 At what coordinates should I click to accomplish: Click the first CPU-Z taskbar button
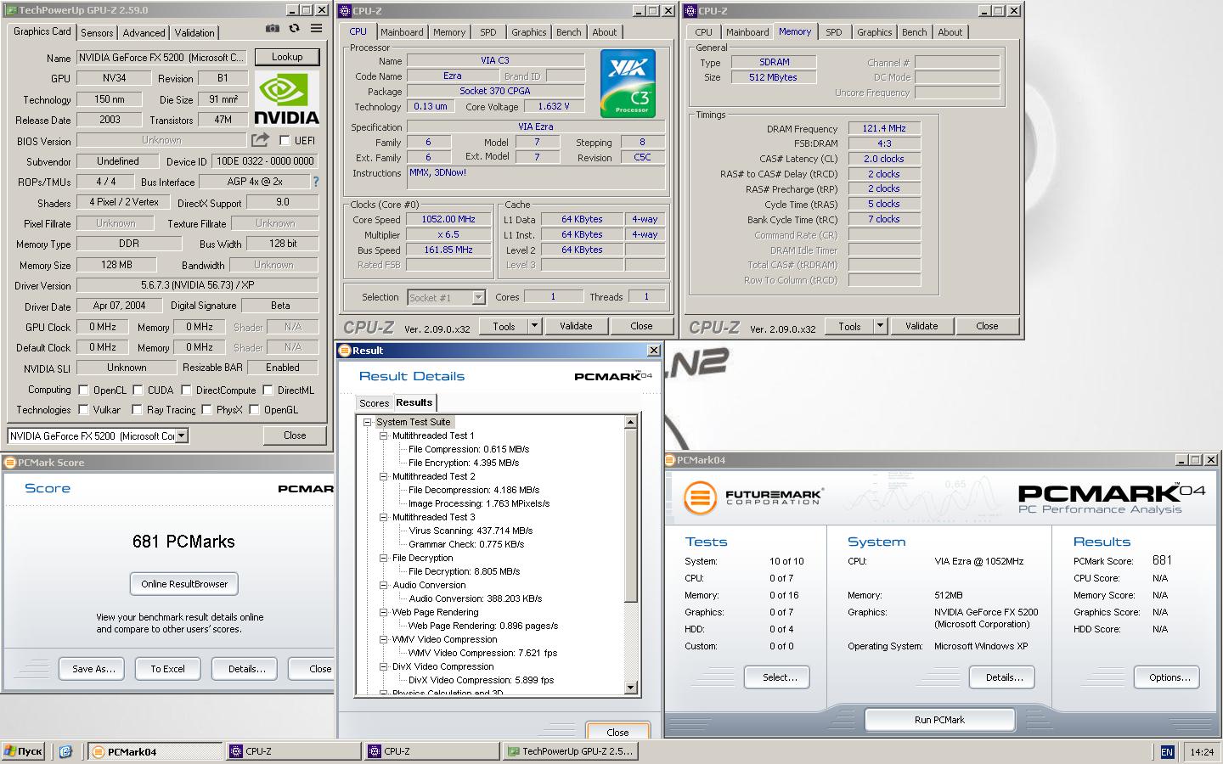point(293,751)
